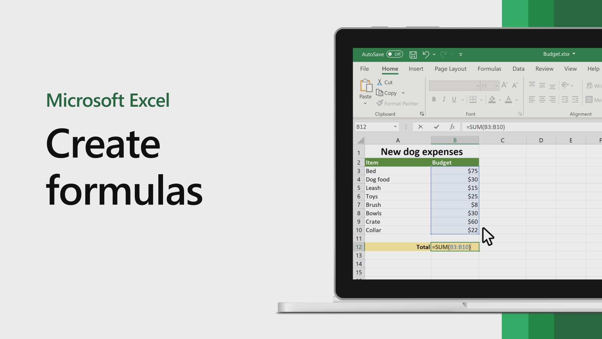The height and width of the screenshot is (339, 602).
Task: Click cell B3 containing $75
Action: pyautogui.click(x=454, y=170)
